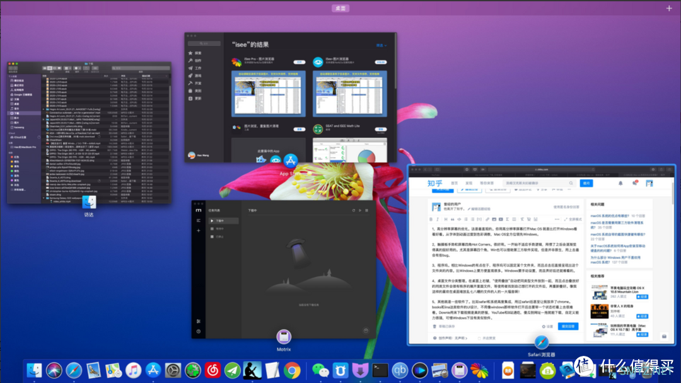681x383 pixels.
Task: Click price button for iSee-图片浏览器 app
Action: pos(380,62)
